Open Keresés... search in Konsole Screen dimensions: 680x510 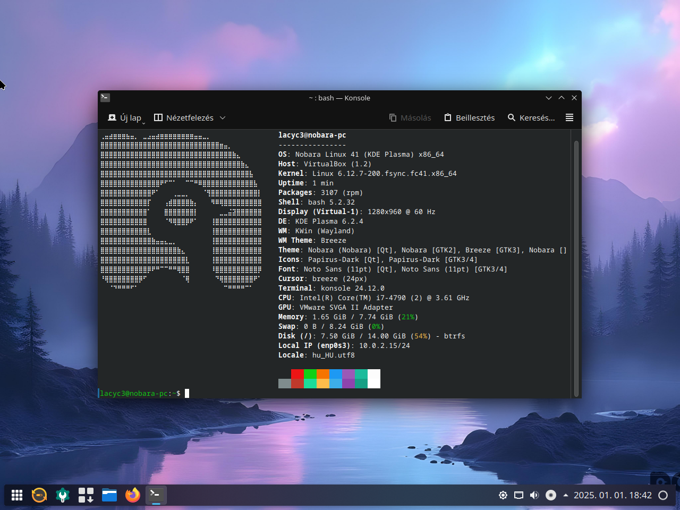click(531, 117)
